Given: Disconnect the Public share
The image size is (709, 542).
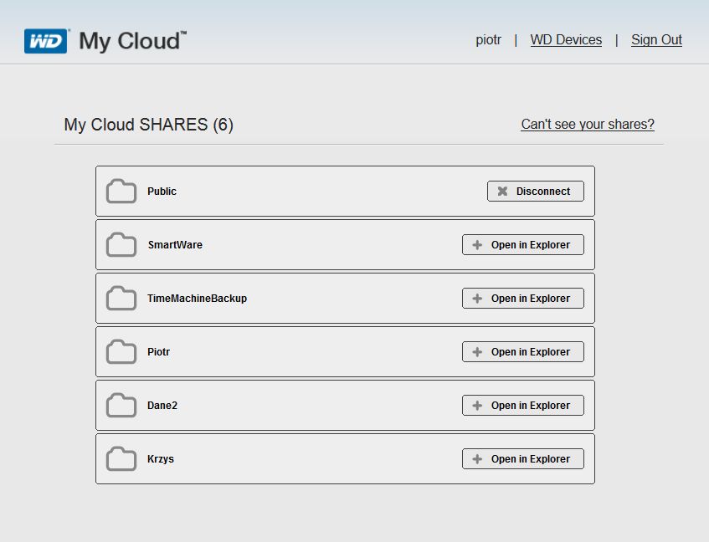Looking at the screenshot, I should point(536,191).
